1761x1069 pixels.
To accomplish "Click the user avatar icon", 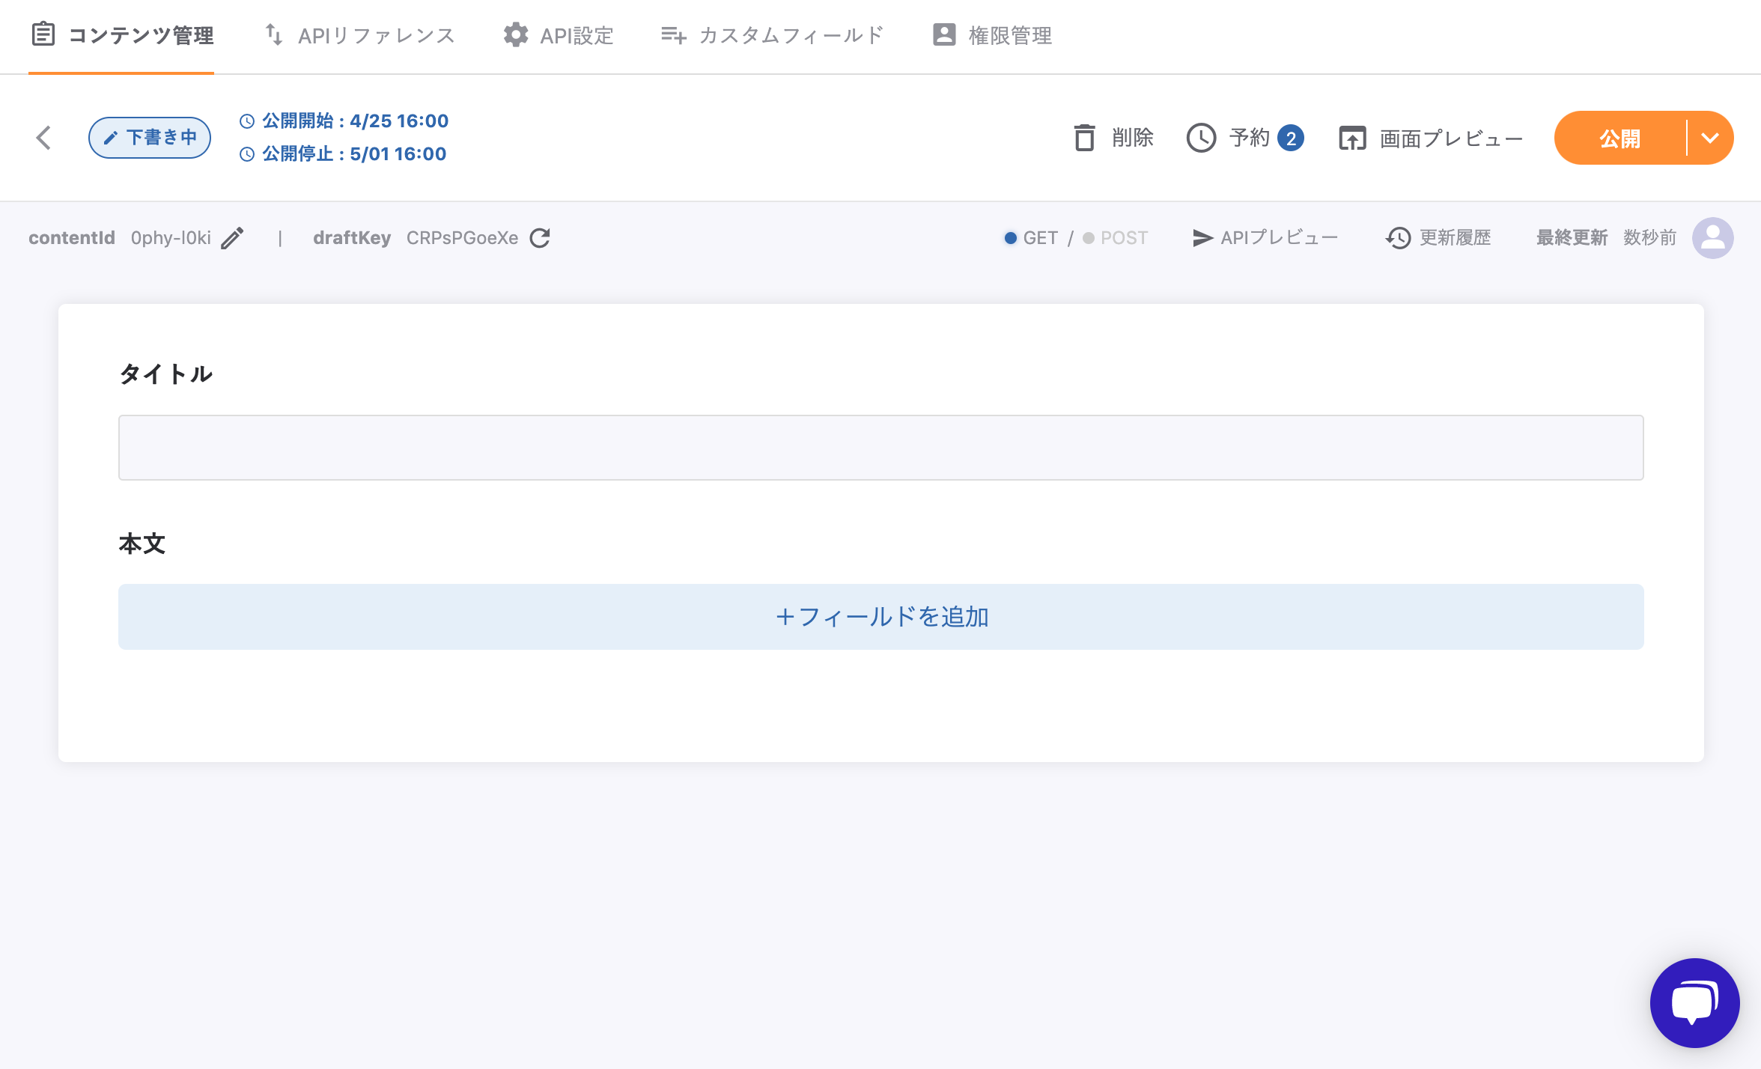I will pos(1712,238).
